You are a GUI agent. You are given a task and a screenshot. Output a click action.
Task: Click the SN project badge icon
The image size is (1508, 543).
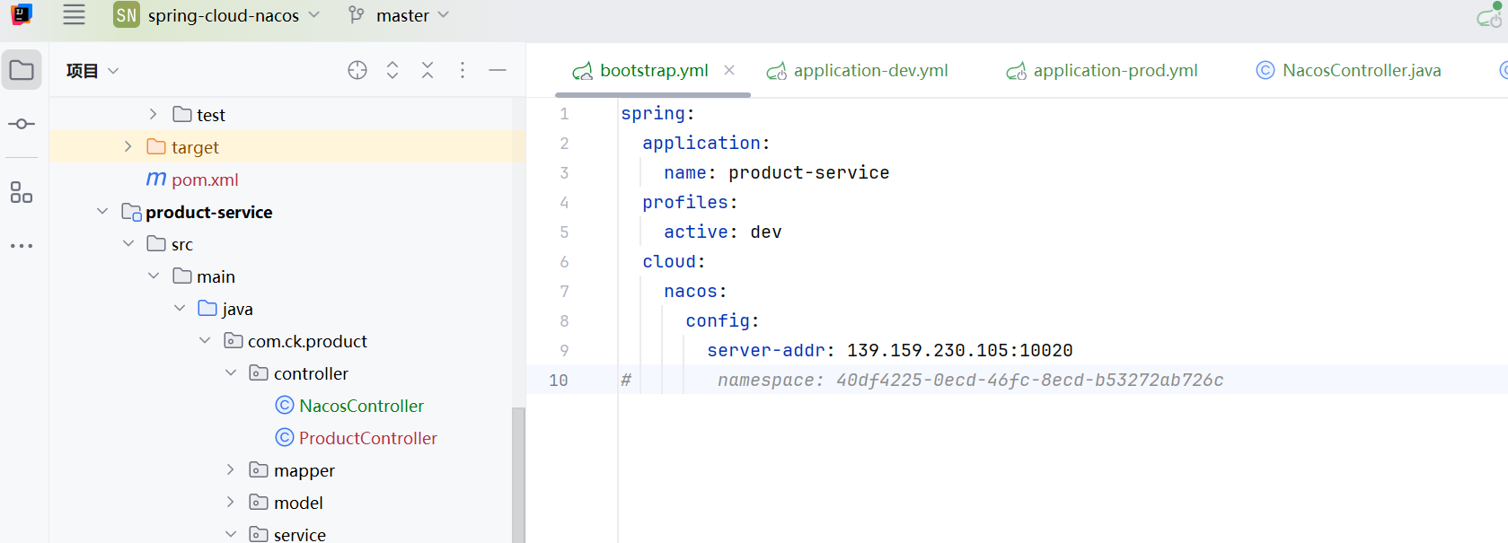(127, 14)
